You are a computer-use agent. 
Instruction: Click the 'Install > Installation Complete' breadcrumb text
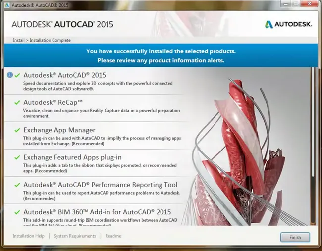tap(42, 40)
